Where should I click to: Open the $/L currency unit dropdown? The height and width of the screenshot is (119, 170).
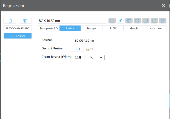[96, 58]
